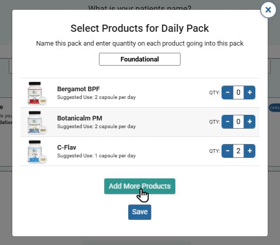Click the C-Flav product name
This screenshot has width=280, height=245.
[x=67, y=148]
